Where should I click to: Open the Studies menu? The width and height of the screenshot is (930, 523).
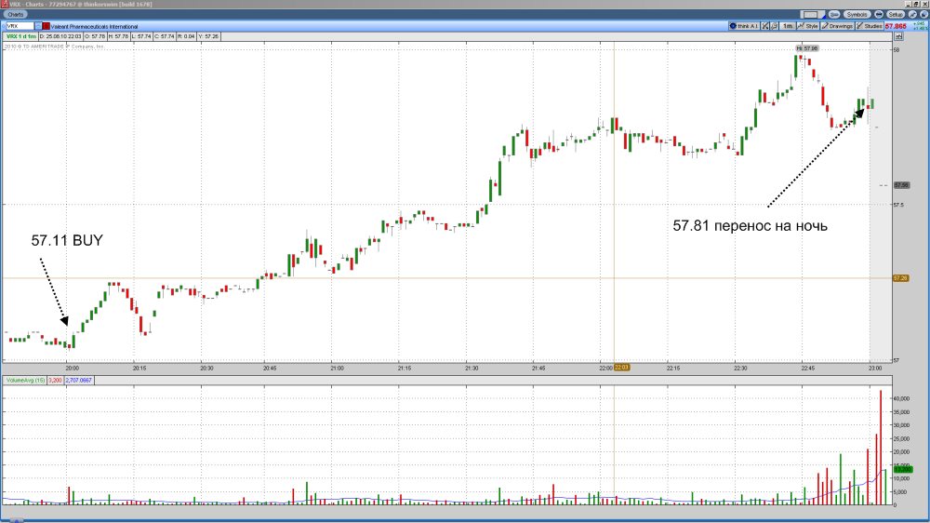click(870, 26)
